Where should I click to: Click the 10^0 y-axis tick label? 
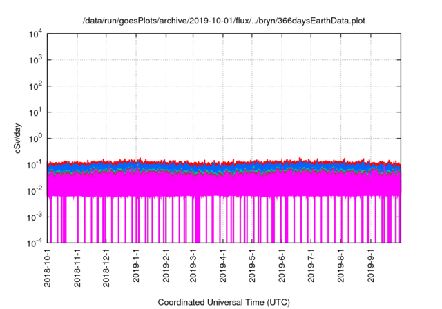tap(35, 138)
